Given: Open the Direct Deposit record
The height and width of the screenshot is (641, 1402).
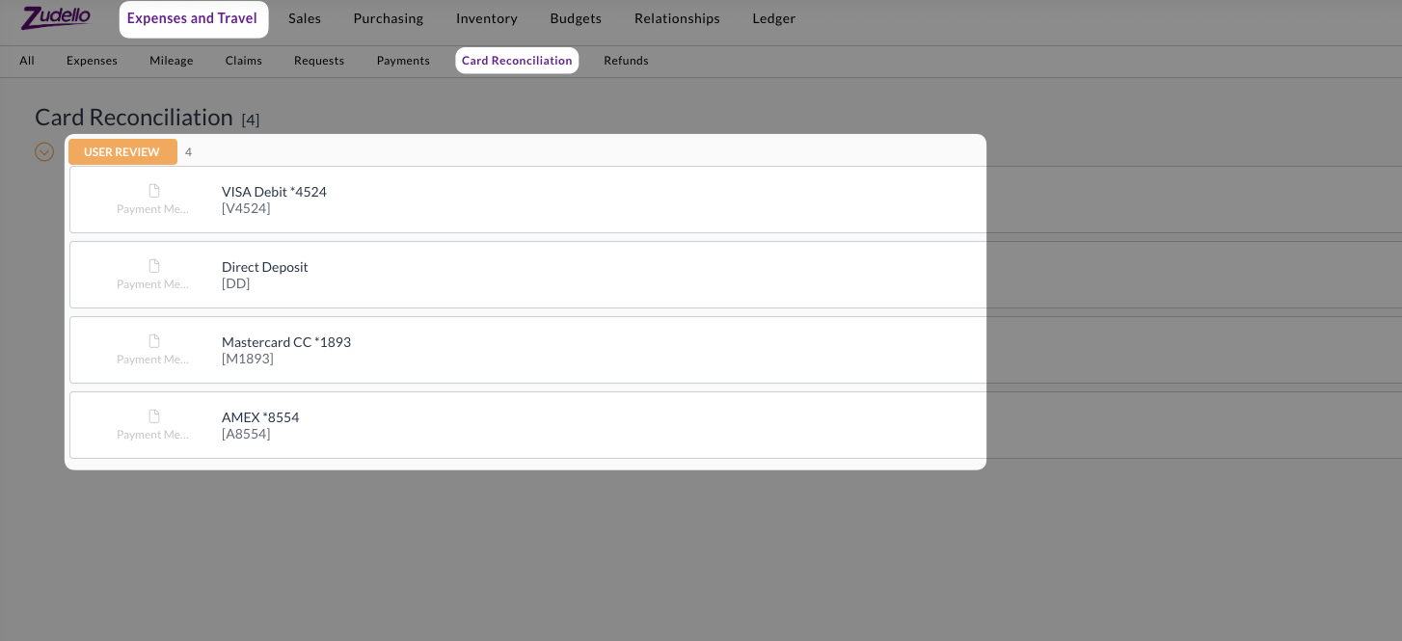Looking at the screenshot, I should 735,275.
